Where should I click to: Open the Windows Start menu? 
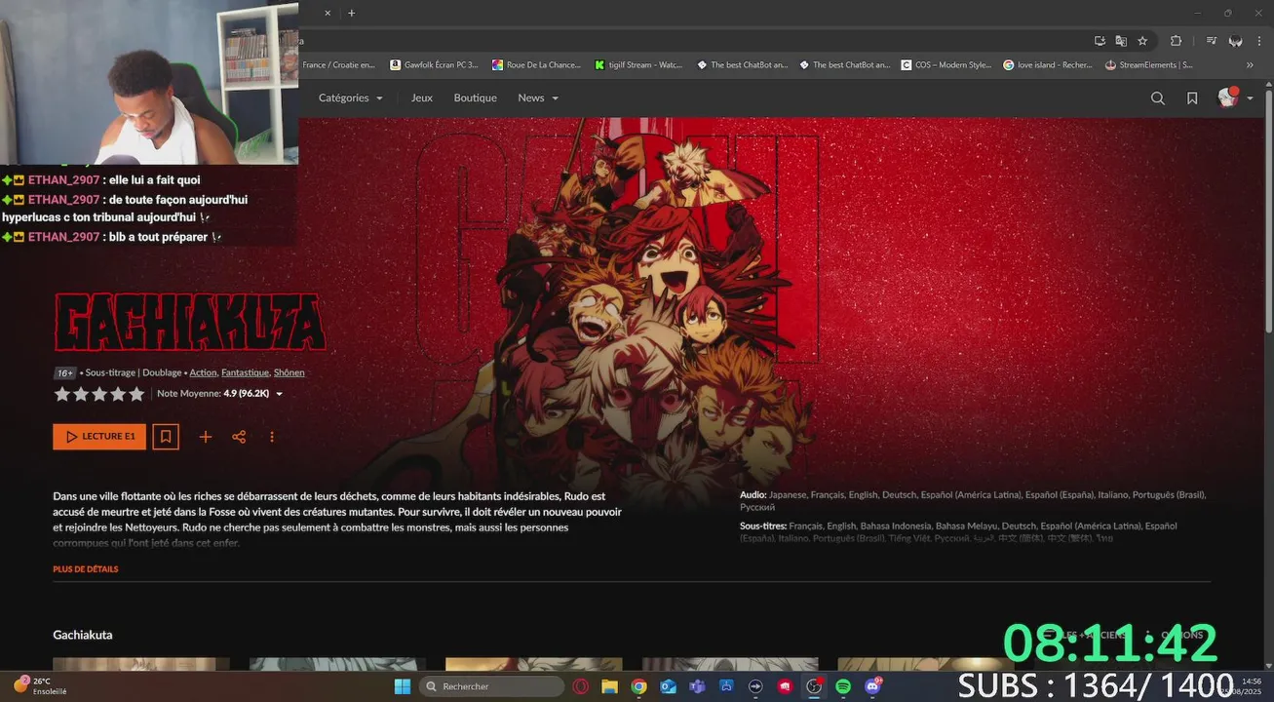pos(402,686)
